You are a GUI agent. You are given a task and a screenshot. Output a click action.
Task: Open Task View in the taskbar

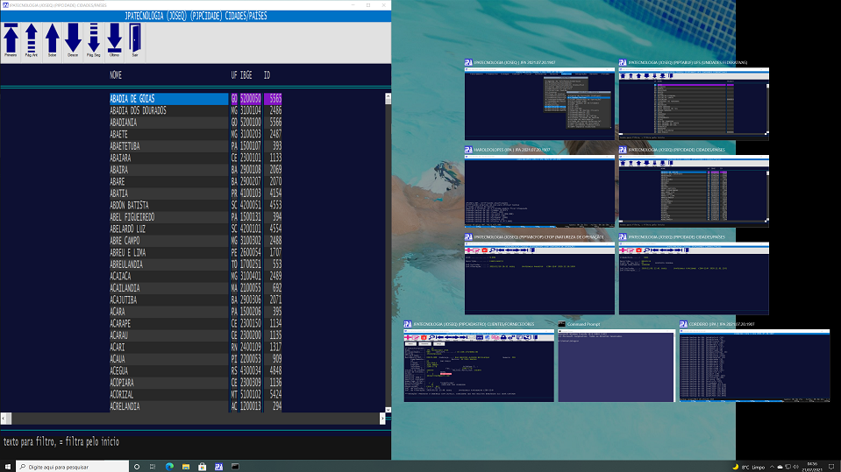click(x=153, y=467)
